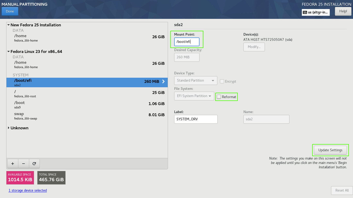Image resolution: width=353 pixels, height=198 pixels.
Task: Open the Device Type dropdown
Action: (196, 81)
